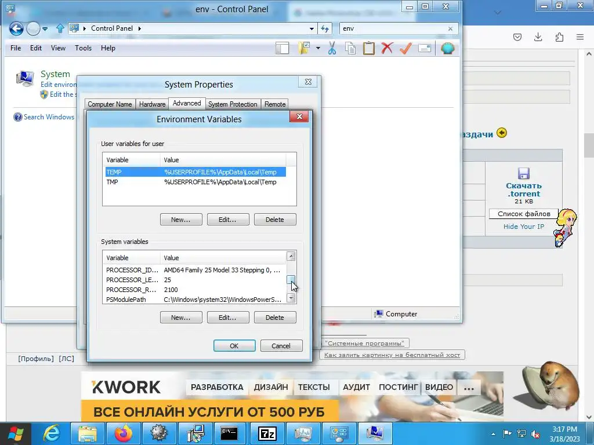The image size is (594, 445).
Task: Open 7-Zip from the taskbar
Action: click(x=267, y=433)
